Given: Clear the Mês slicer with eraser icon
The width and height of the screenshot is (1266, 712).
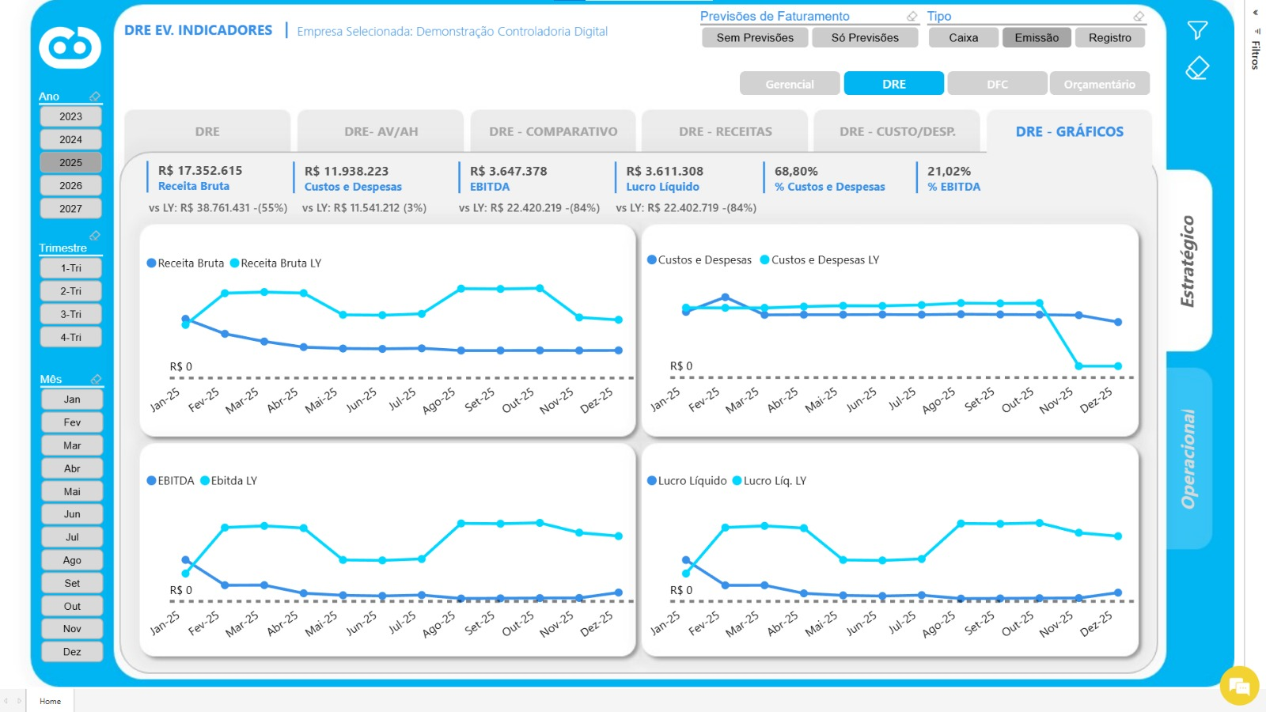Looking at the screenshot, I should [96, 379].
